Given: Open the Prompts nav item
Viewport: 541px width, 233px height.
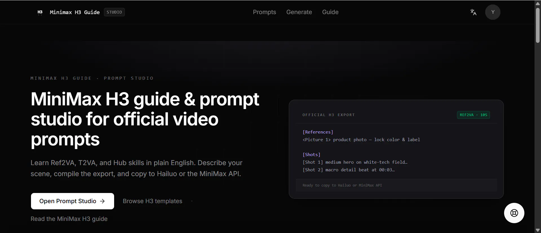Looking at the screenshot, I should [264, 12].
